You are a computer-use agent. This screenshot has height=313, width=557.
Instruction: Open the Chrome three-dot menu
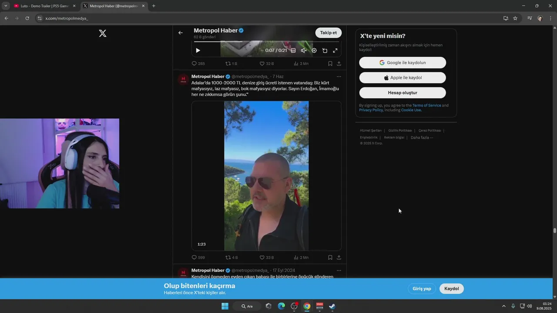(550, 18)
